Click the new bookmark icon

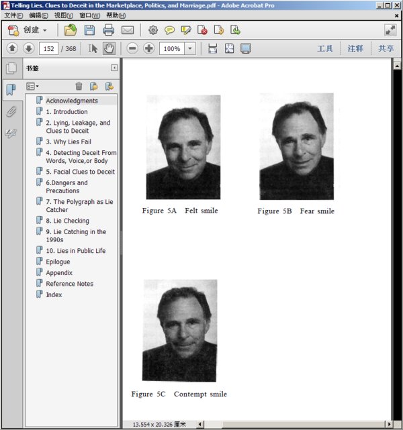coord(94,87)
